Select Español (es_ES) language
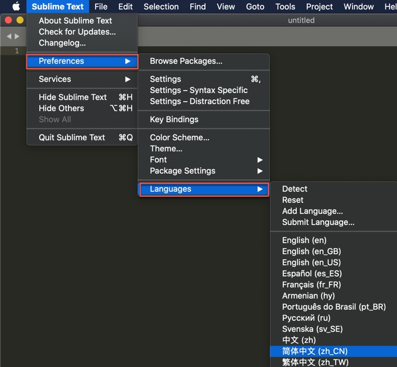The width and height of the screenshot is (397, 367). 333,273
